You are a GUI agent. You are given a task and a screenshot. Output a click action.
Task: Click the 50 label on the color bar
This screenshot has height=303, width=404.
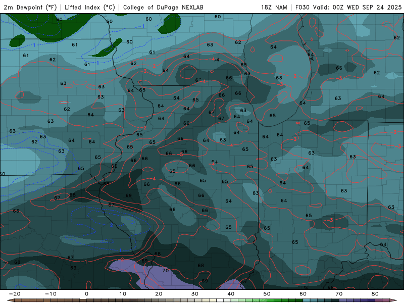click(x=267, y=294)
